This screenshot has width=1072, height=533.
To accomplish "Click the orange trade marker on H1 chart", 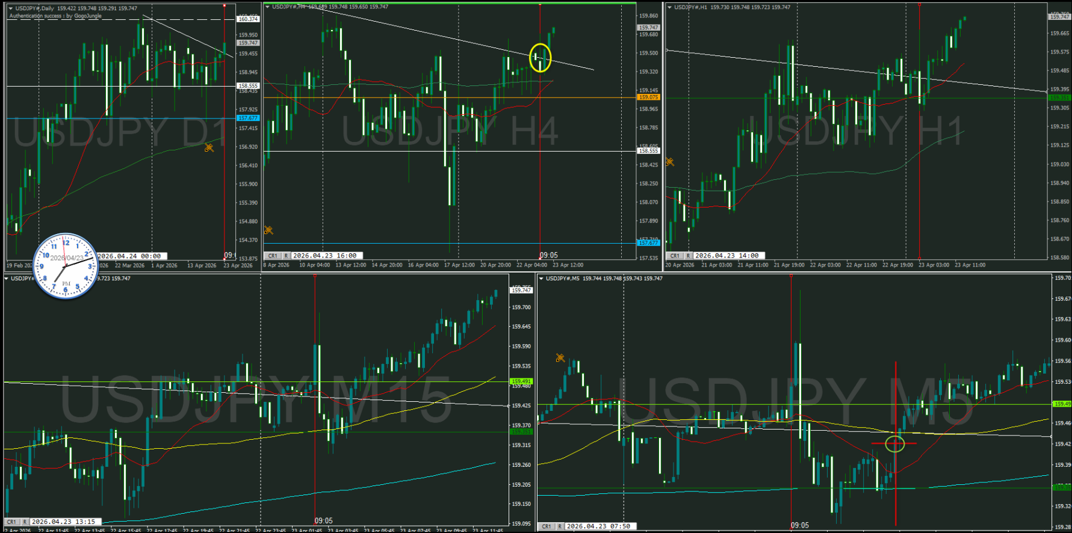I will pyautogui.click(x=669, y=162).
